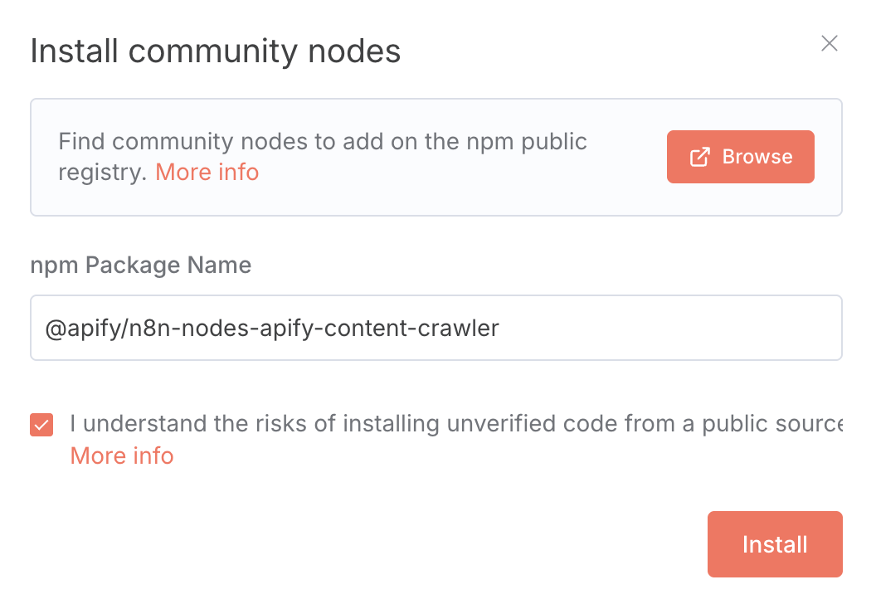The width and height of the screenshot is (876, 604).
Task: Click the npm Package Name label
Action: pos(141,265)
